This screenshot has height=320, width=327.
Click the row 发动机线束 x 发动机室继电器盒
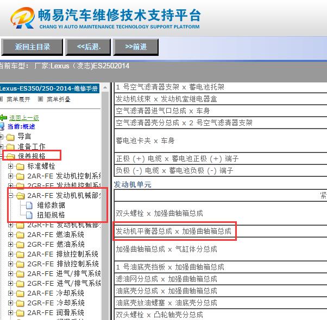[x=221, y=99]
